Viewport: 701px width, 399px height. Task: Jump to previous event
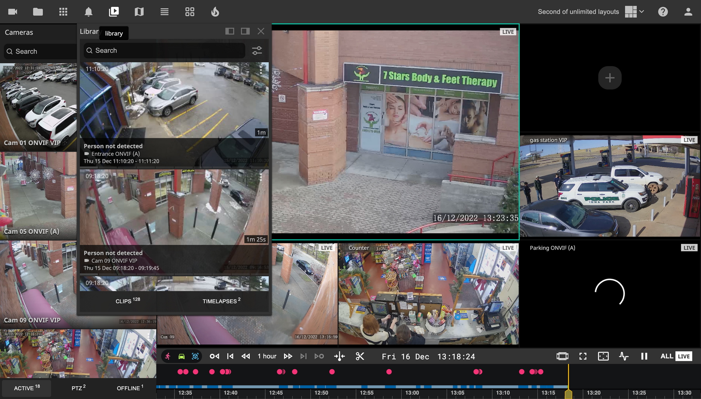pyautogui.click(x=214, y=356)
